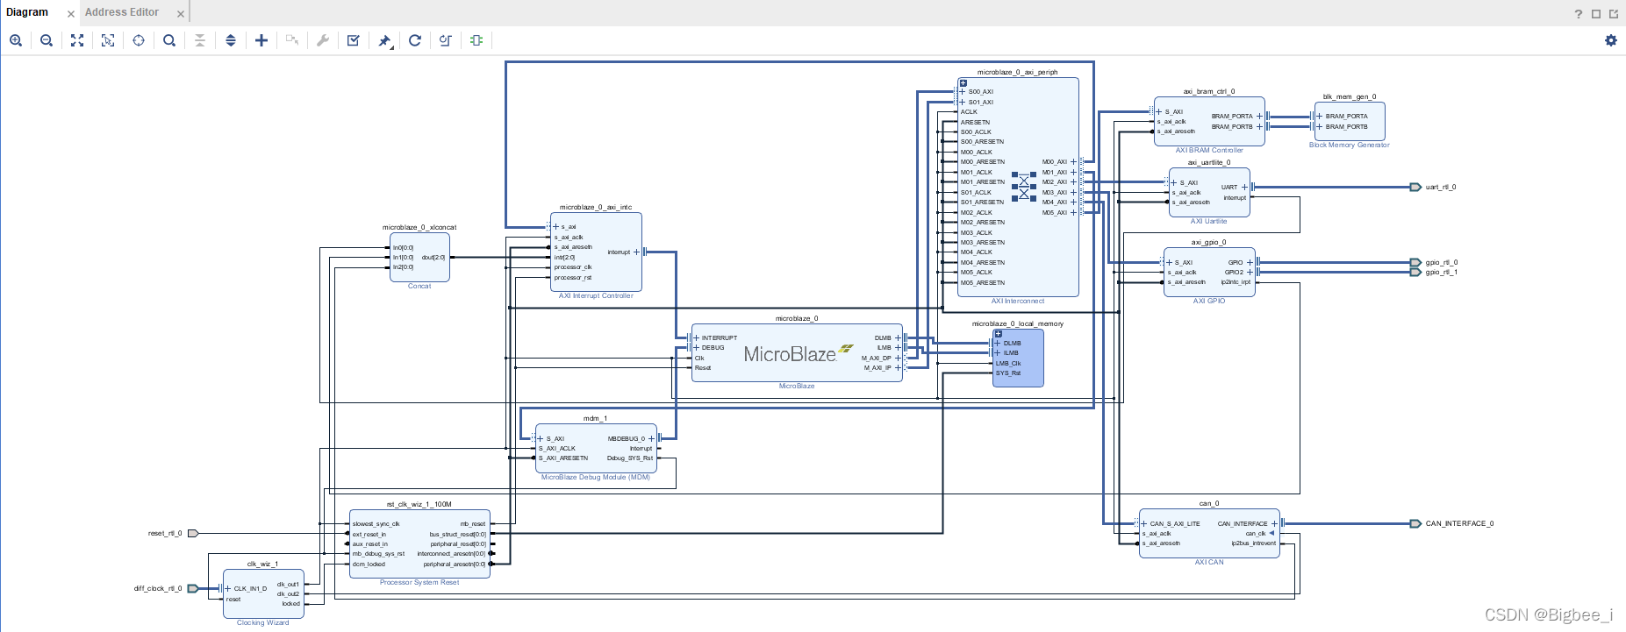Select the uart_rtl_0 external port
The height and width of the screenshot is (632, 1626).
pos(1415,187)
